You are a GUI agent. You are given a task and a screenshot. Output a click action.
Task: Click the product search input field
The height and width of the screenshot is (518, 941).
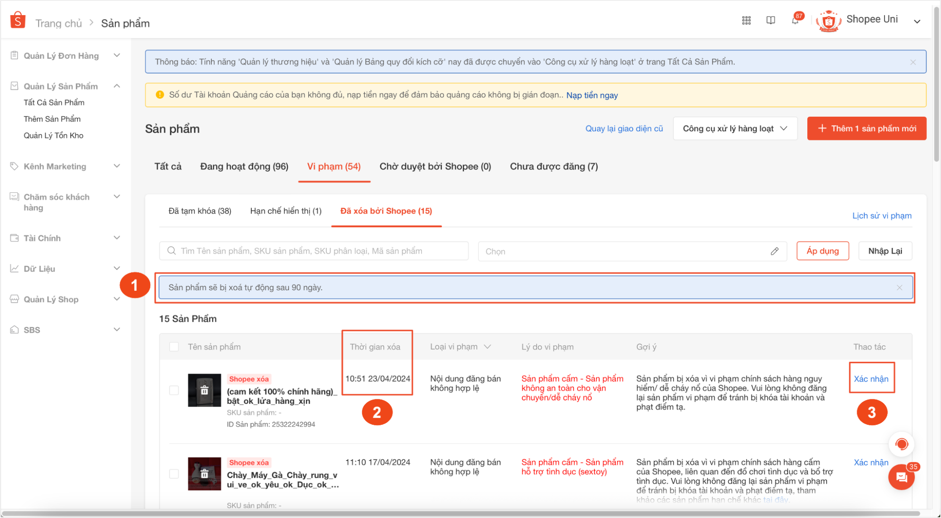[x=314, y=251]
